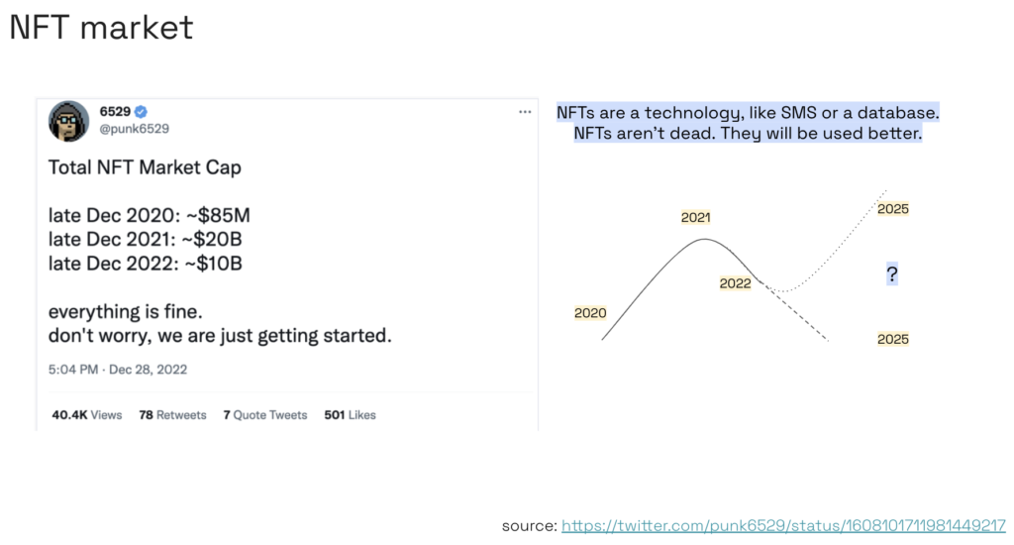This screenshot has width=1014, height=545.
Task: Click the 6529 display name
Action: tap(115, 111)
